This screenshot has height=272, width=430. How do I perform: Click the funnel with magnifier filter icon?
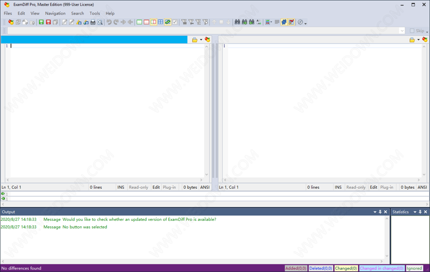(206, 22)
